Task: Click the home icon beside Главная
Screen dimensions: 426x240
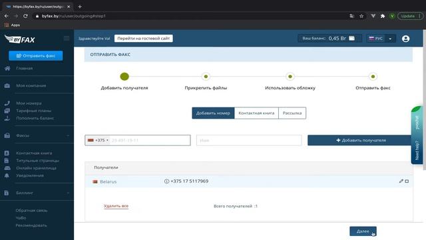Action: 7,68
